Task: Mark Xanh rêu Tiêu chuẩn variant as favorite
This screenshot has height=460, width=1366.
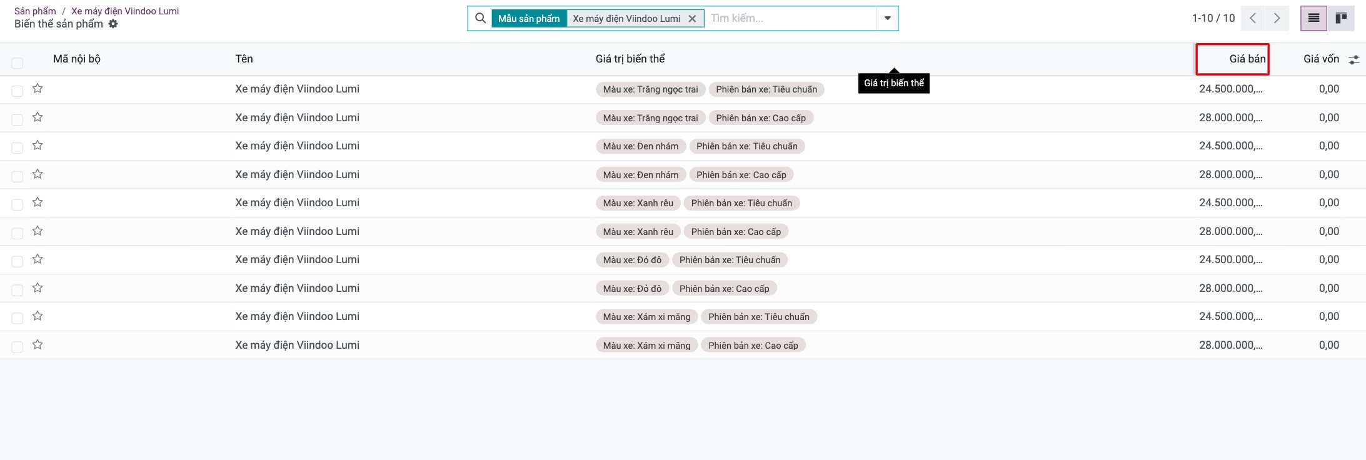Action: pyautogui.click(x=38, y=202)
